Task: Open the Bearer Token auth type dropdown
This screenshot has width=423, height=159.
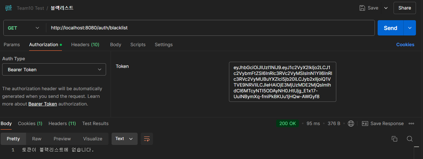Action: (x=54, y=69)
